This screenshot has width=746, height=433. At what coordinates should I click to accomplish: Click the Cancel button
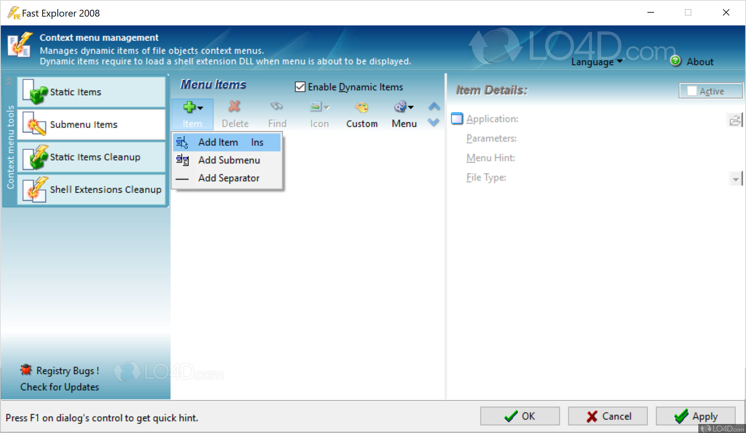(x=607, y=416)
